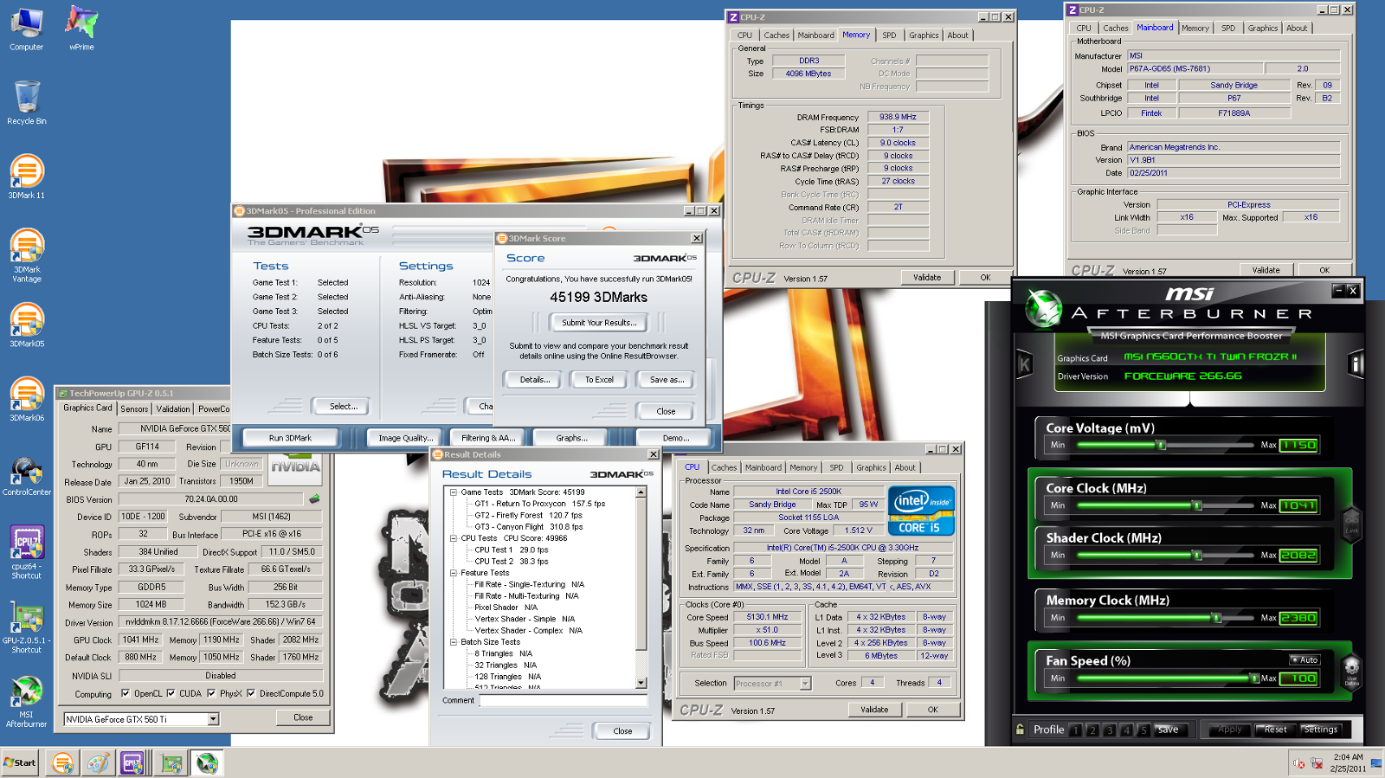The width and height of the screenshot is (1385, 778).
Task: Toggle CUDA checkbox in GPU-Z
Action: tap(171, 693)
